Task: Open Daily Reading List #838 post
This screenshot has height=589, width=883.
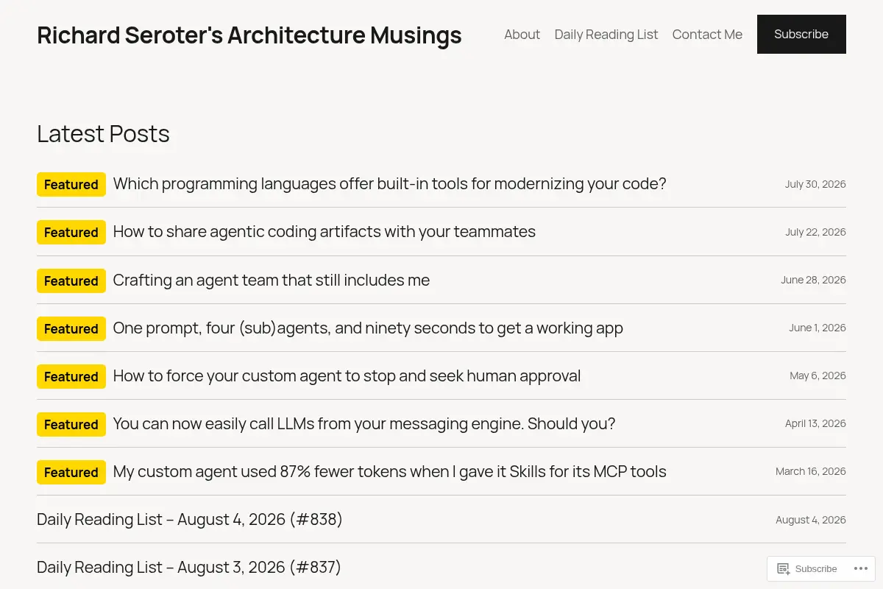Action: point(190,519)
